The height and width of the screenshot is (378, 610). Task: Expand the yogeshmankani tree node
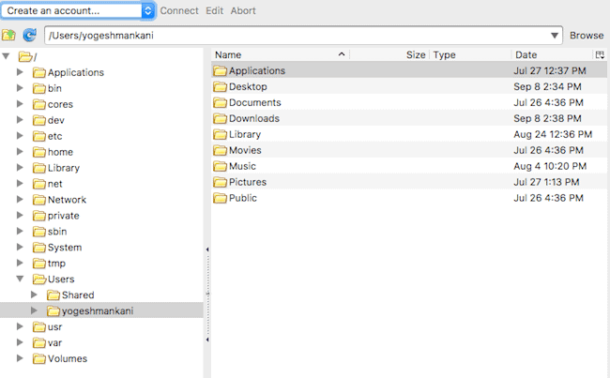click(34, 310)
